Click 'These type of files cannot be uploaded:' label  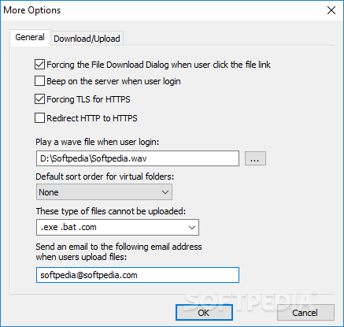[111, 211]
